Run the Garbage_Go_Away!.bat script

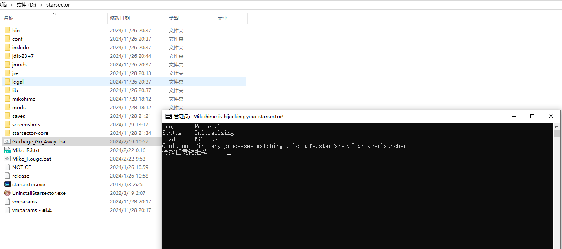pos(37,141)
